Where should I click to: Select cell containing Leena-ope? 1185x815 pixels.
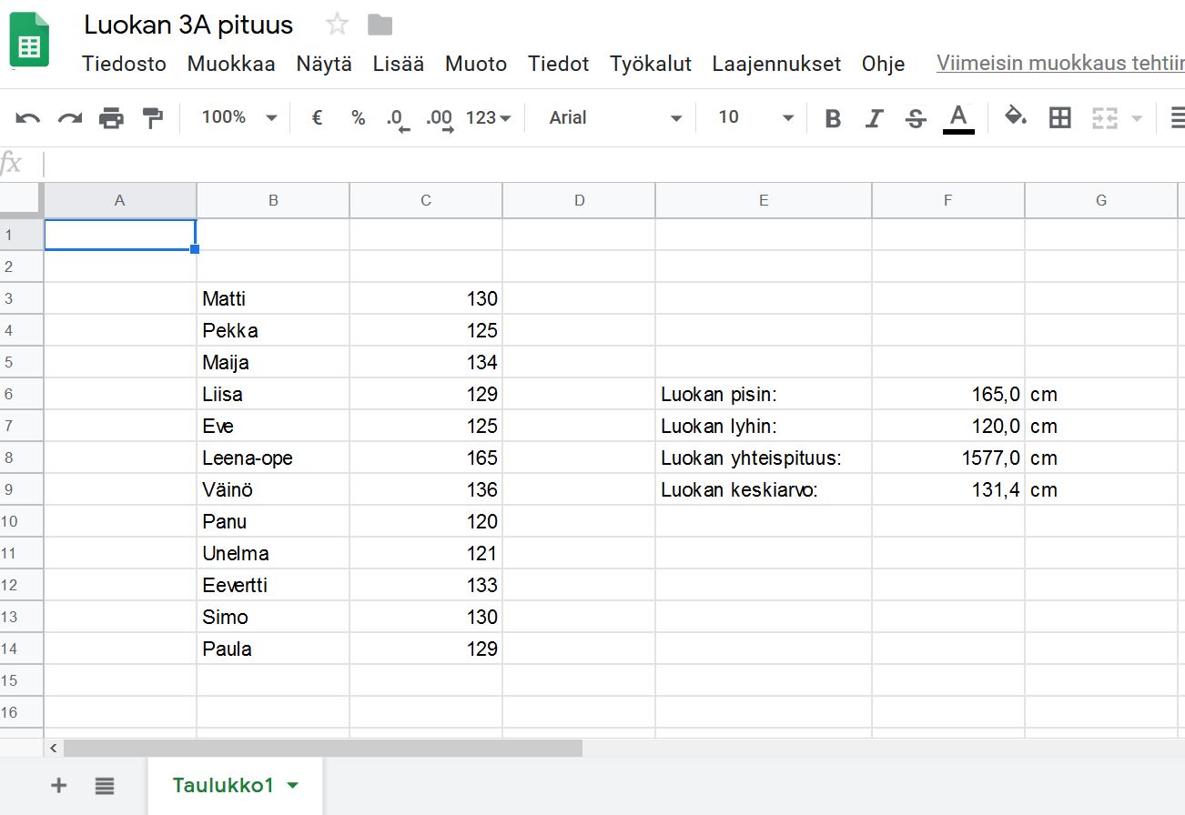click(x=272, y=458)
